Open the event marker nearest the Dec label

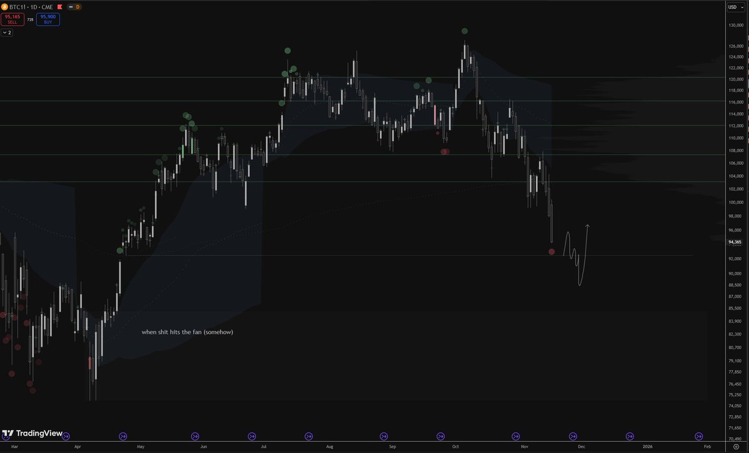[x=573, y=436]
